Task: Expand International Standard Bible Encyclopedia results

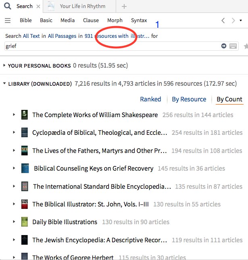Action: pyautogui.click(x=14, y=186)
